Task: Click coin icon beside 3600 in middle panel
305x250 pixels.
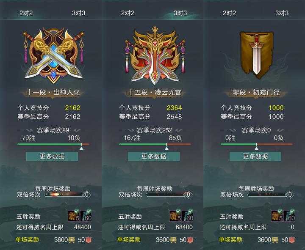Action: point(173,239)
